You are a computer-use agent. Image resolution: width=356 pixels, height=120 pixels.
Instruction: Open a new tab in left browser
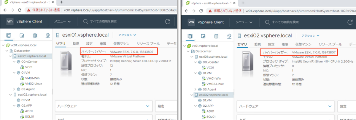(x=61, y=2)
